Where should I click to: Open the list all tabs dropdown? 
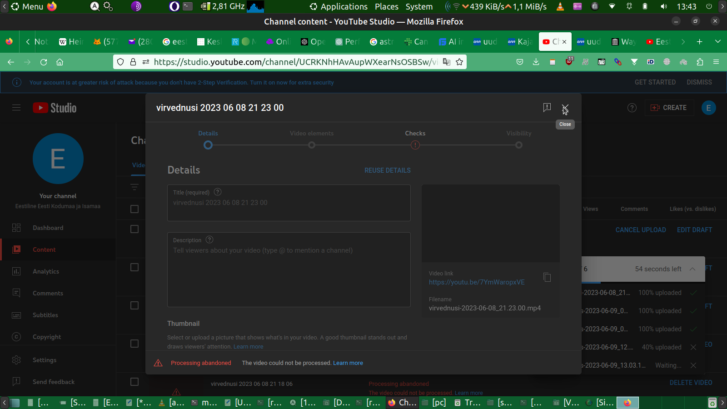[x=718, y=42]
